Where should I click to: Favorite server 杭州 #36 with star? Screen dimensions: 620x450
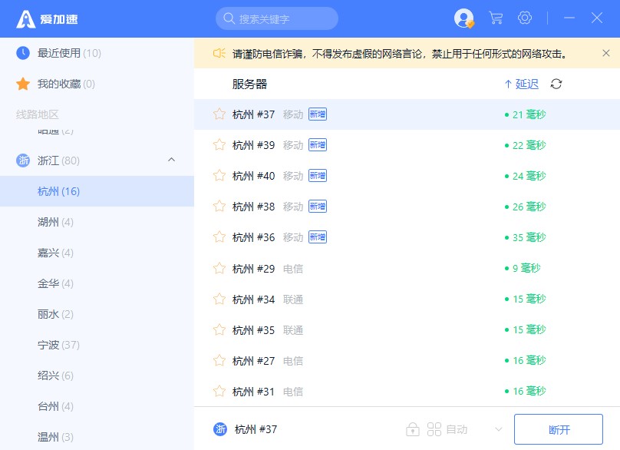coord(219,237)
